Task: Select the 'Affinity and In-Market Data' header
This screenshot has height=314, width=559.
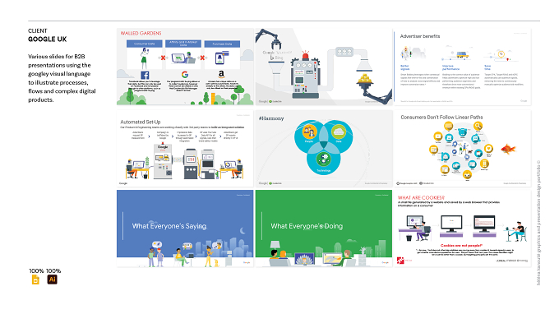Action: tap(183, 44)
